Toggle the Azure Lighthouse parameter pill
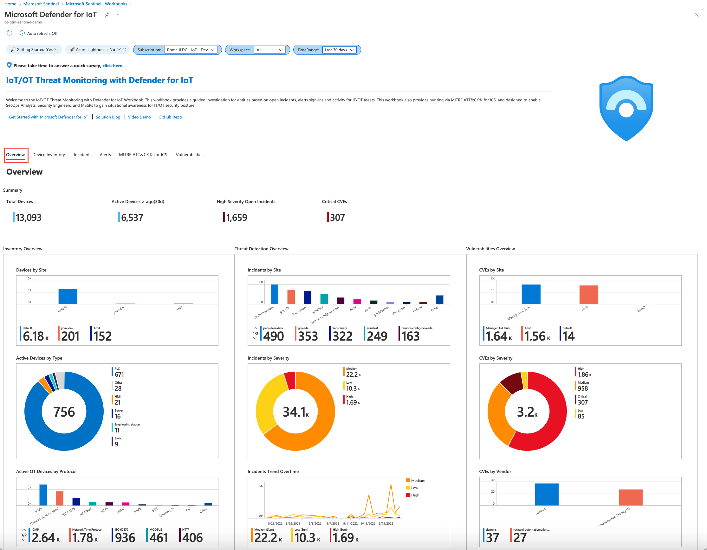The width and height of the screenshot is (707, 550). [x=94, y=49]
